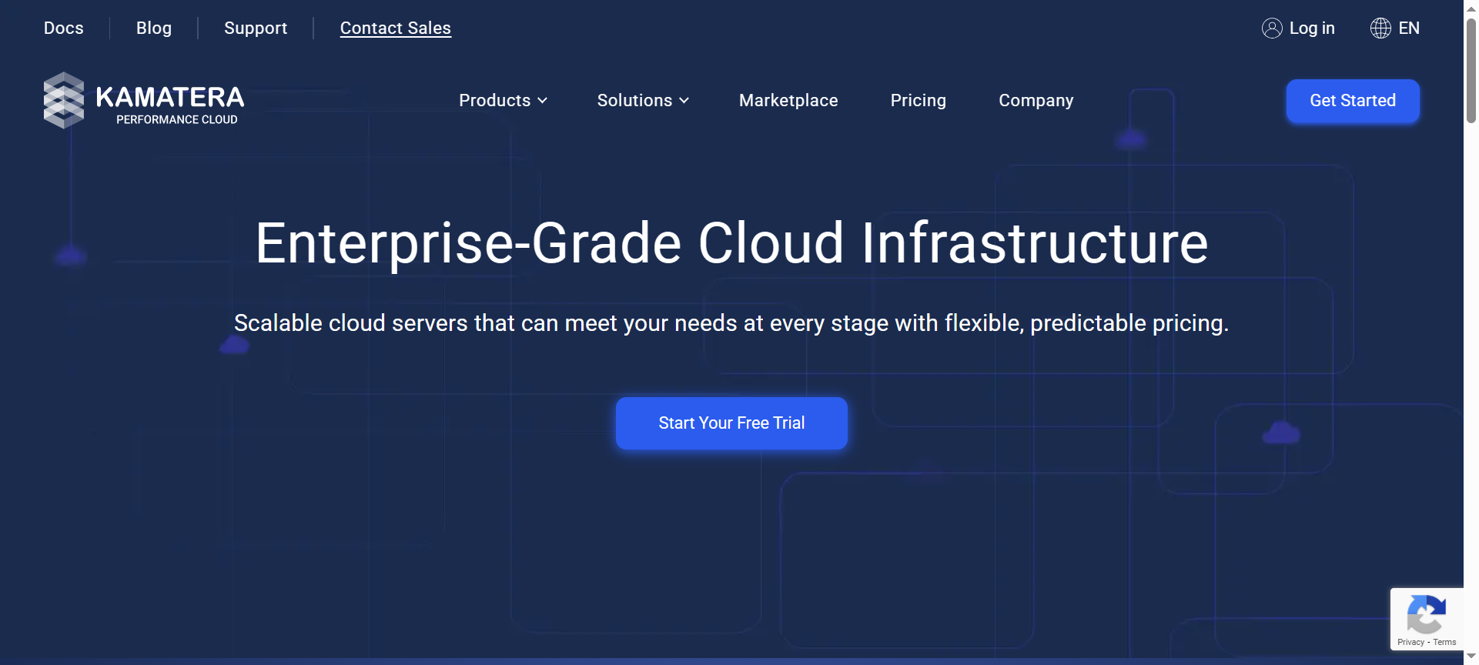Image resolution: width=1479 pixels, height=665 pixels.
Task: Follow the Contact Sales link
Action: click(x=395, y=28)
